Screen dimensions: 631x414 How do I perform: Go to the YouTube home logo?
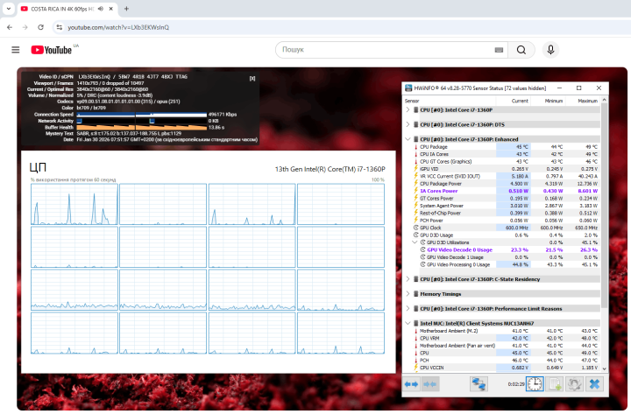pos(51,50)
